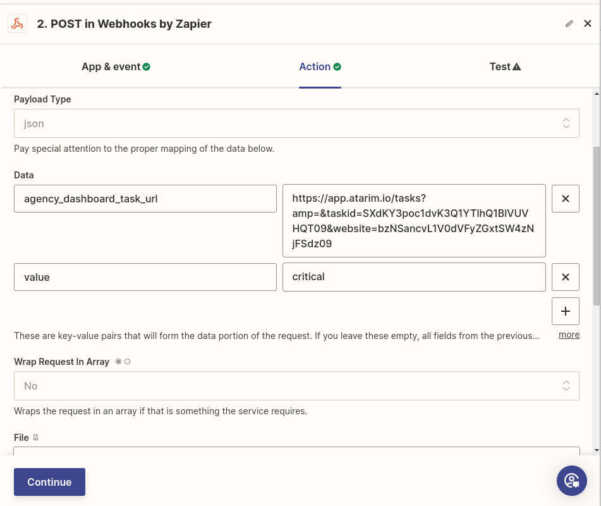Click the Webhooks by Zapier app icon
This screenshot has width=601, height=506.
pos(17,24)
